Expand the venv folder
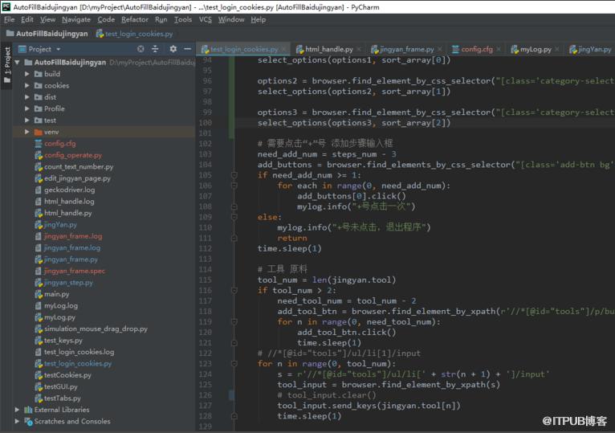 click(27, 132)
